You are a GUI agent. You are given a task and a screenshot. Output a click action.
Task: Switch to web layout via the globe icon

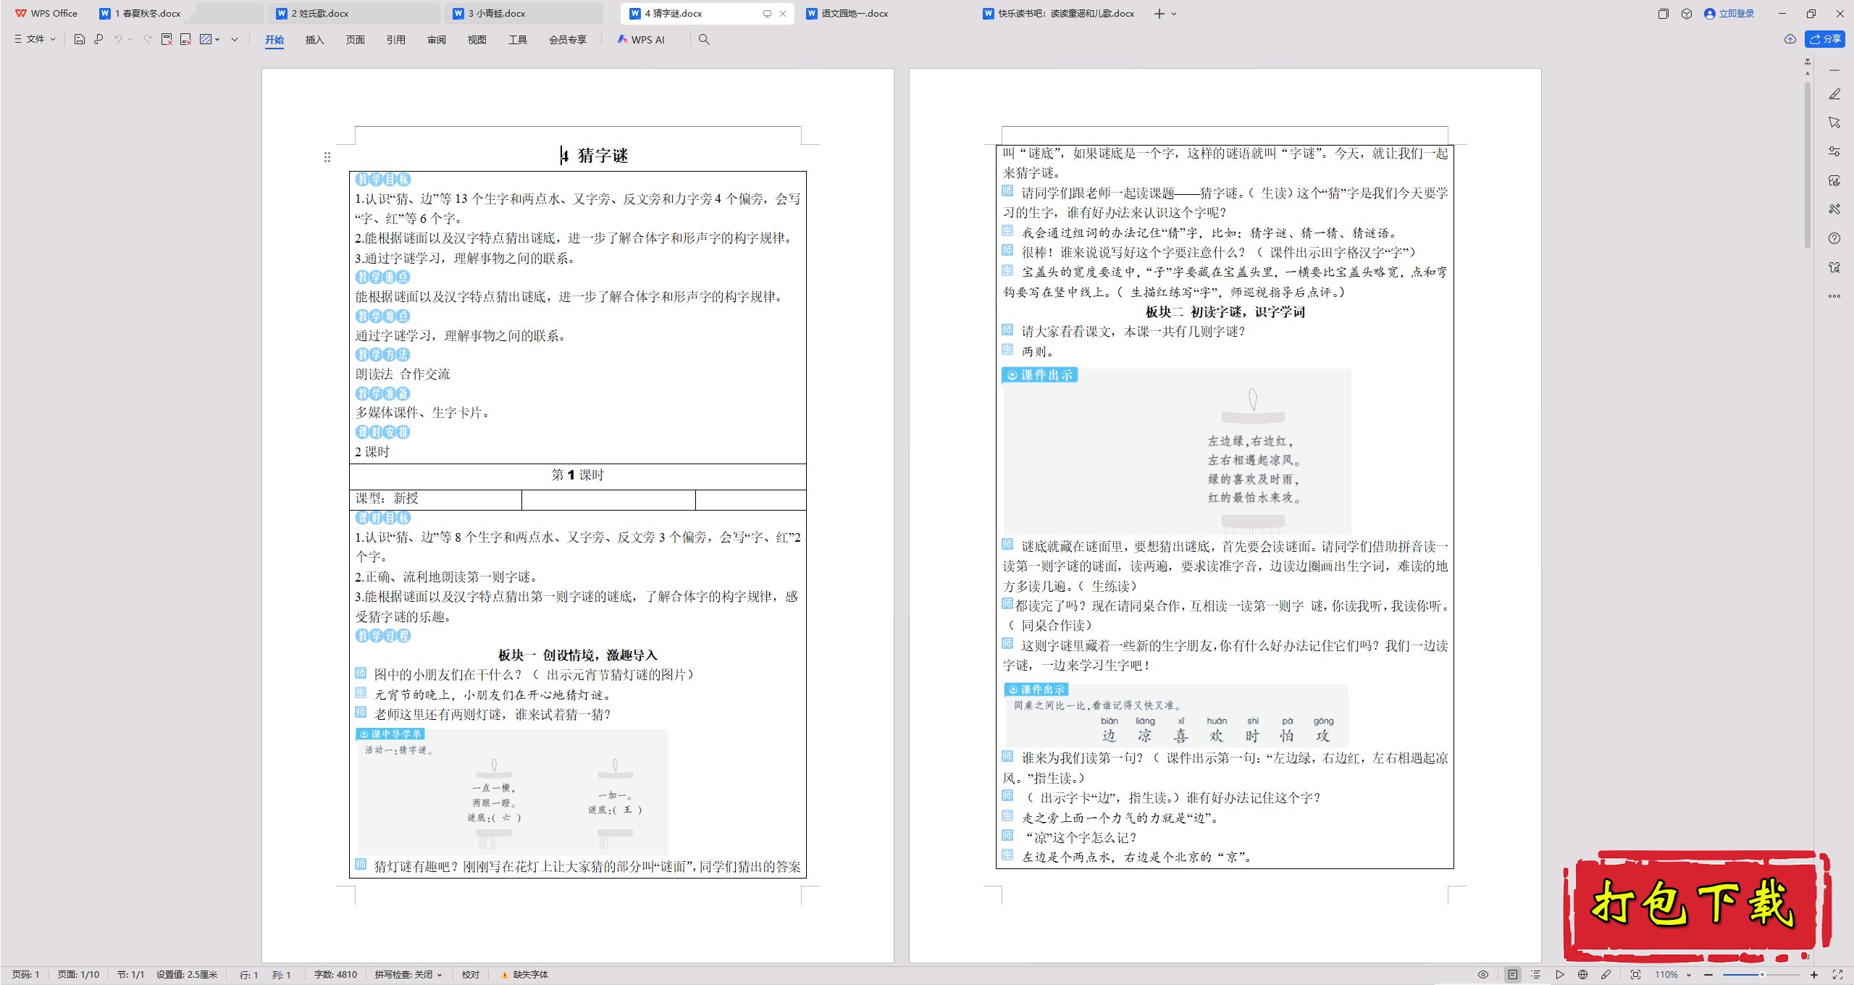pyautogui.click(x=1582, y=975)
